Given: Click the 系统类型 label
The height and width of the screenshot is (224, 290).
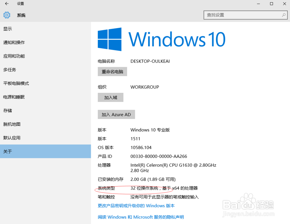Looking at the screenshot, I should tap(106, 188).
